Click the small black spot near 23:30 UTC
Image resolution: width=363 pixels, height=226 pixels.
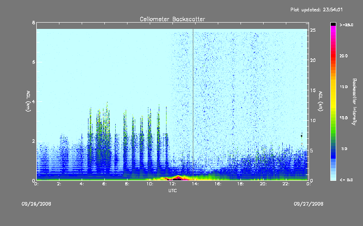pyautogui.click(x=302, y=136)
